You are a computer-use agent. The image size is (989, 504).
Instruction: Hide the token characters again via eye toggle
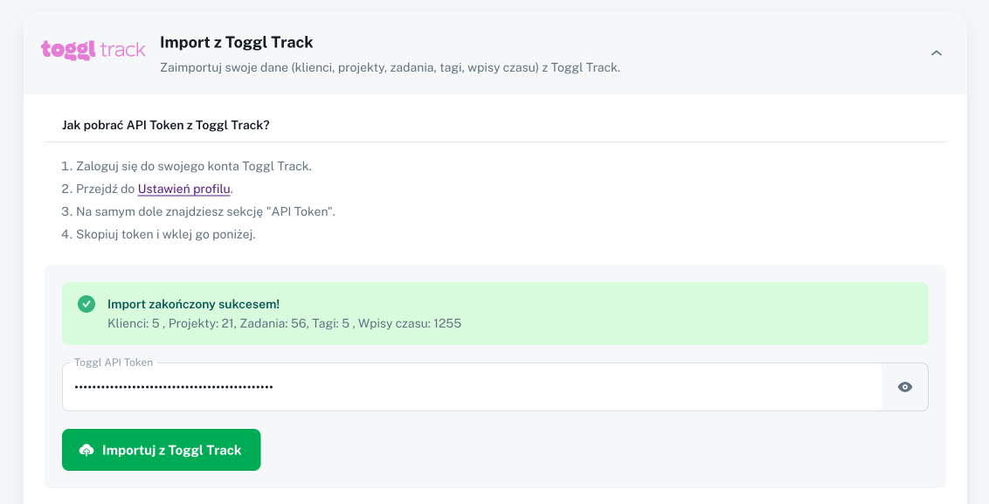(904, 386)
